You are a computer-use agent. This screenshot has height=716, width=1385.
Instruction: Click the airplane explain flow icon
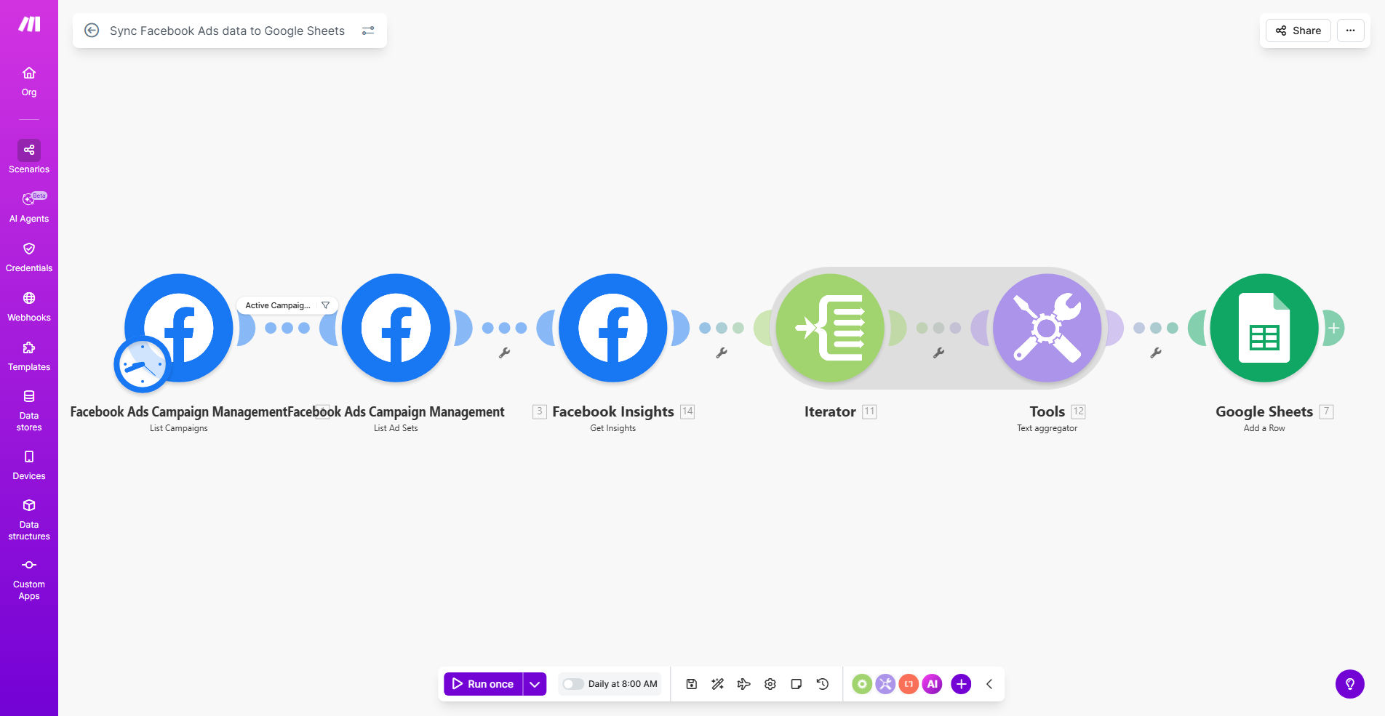click(744, 684)
